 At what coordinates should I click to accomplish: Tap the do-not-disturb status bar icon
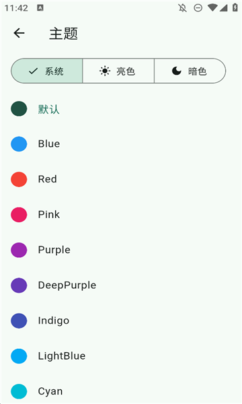tap(198, 8)
